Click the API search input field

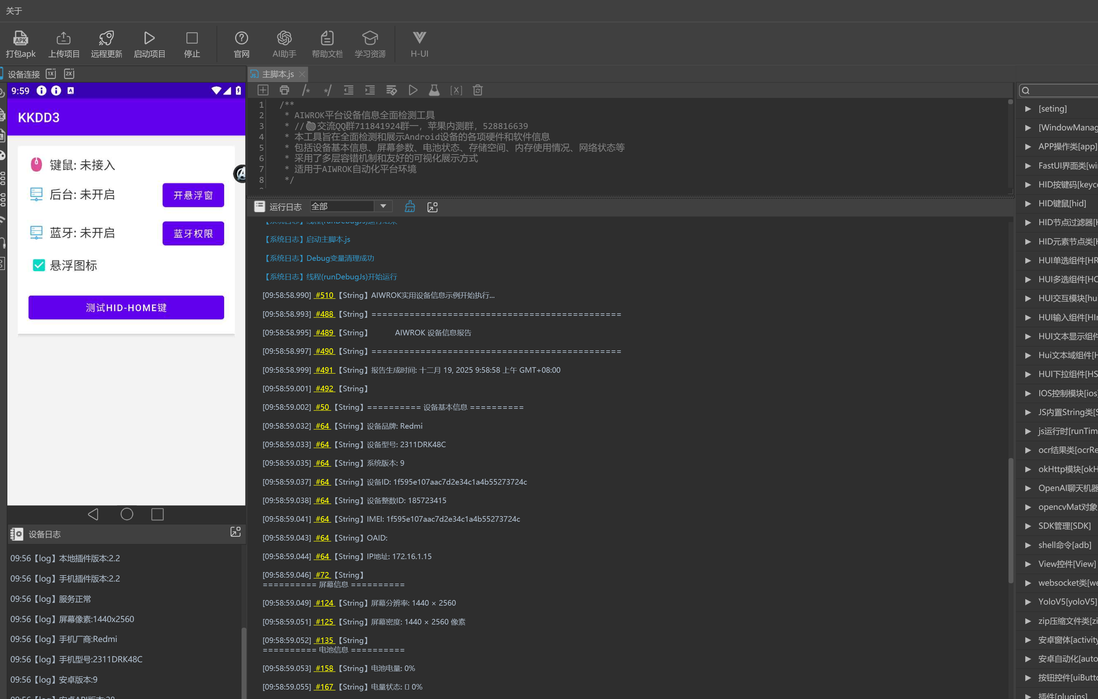click(1062, 90)
